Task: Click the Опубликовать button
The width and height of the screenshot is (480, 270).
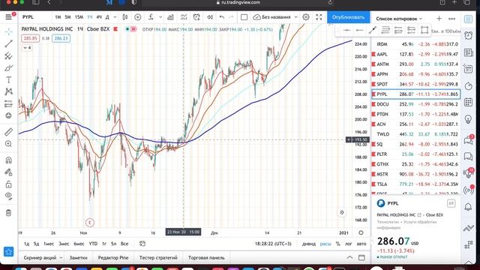Action: [348, 17]
